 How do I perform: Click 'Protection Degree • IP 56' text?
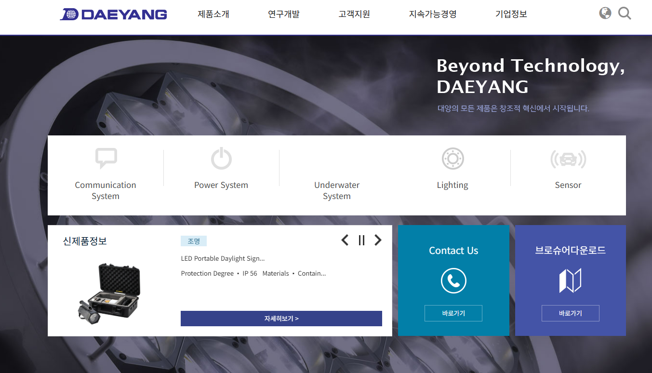click(219, 273)
